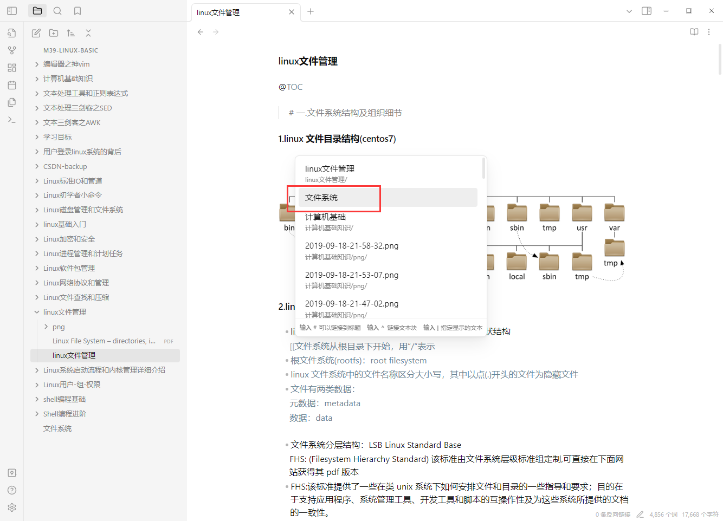Open the 文件系统 note in file explorer

57,428
